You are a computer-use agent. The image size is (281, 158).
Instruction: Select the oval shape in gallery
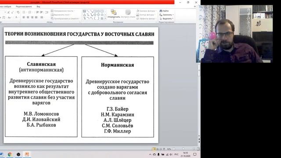pos(98,11)
